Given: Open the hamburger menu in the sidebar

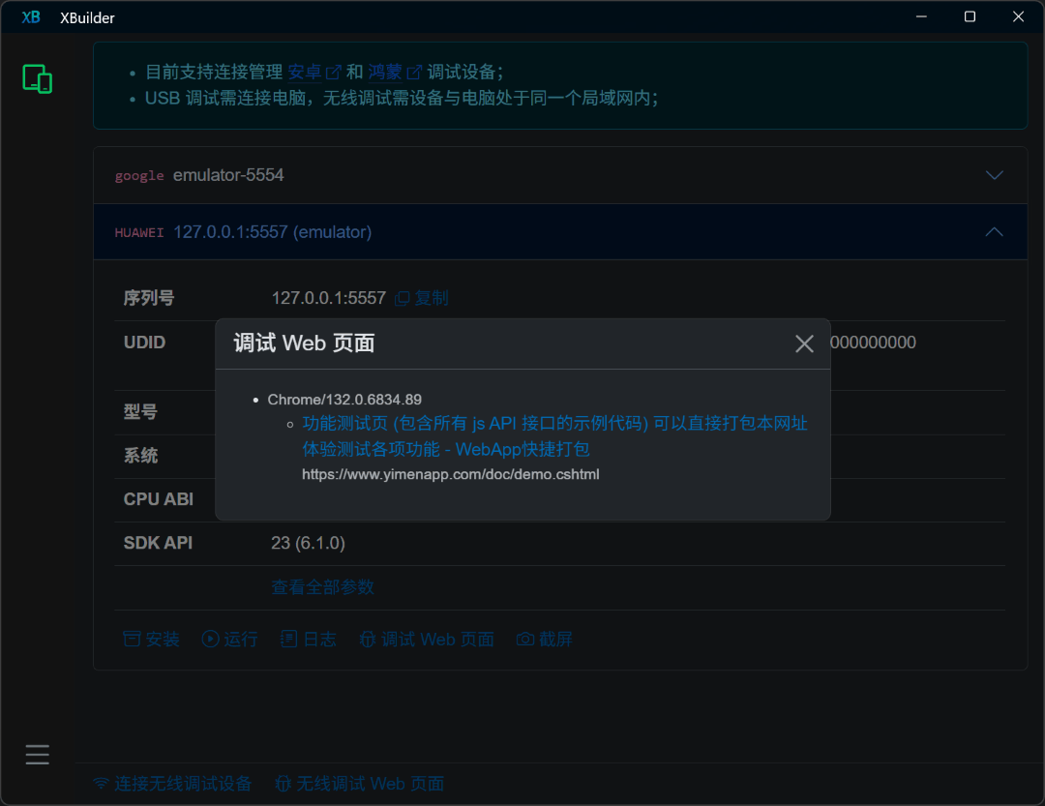Looking at the screenshot, I should tap(38, 754).
